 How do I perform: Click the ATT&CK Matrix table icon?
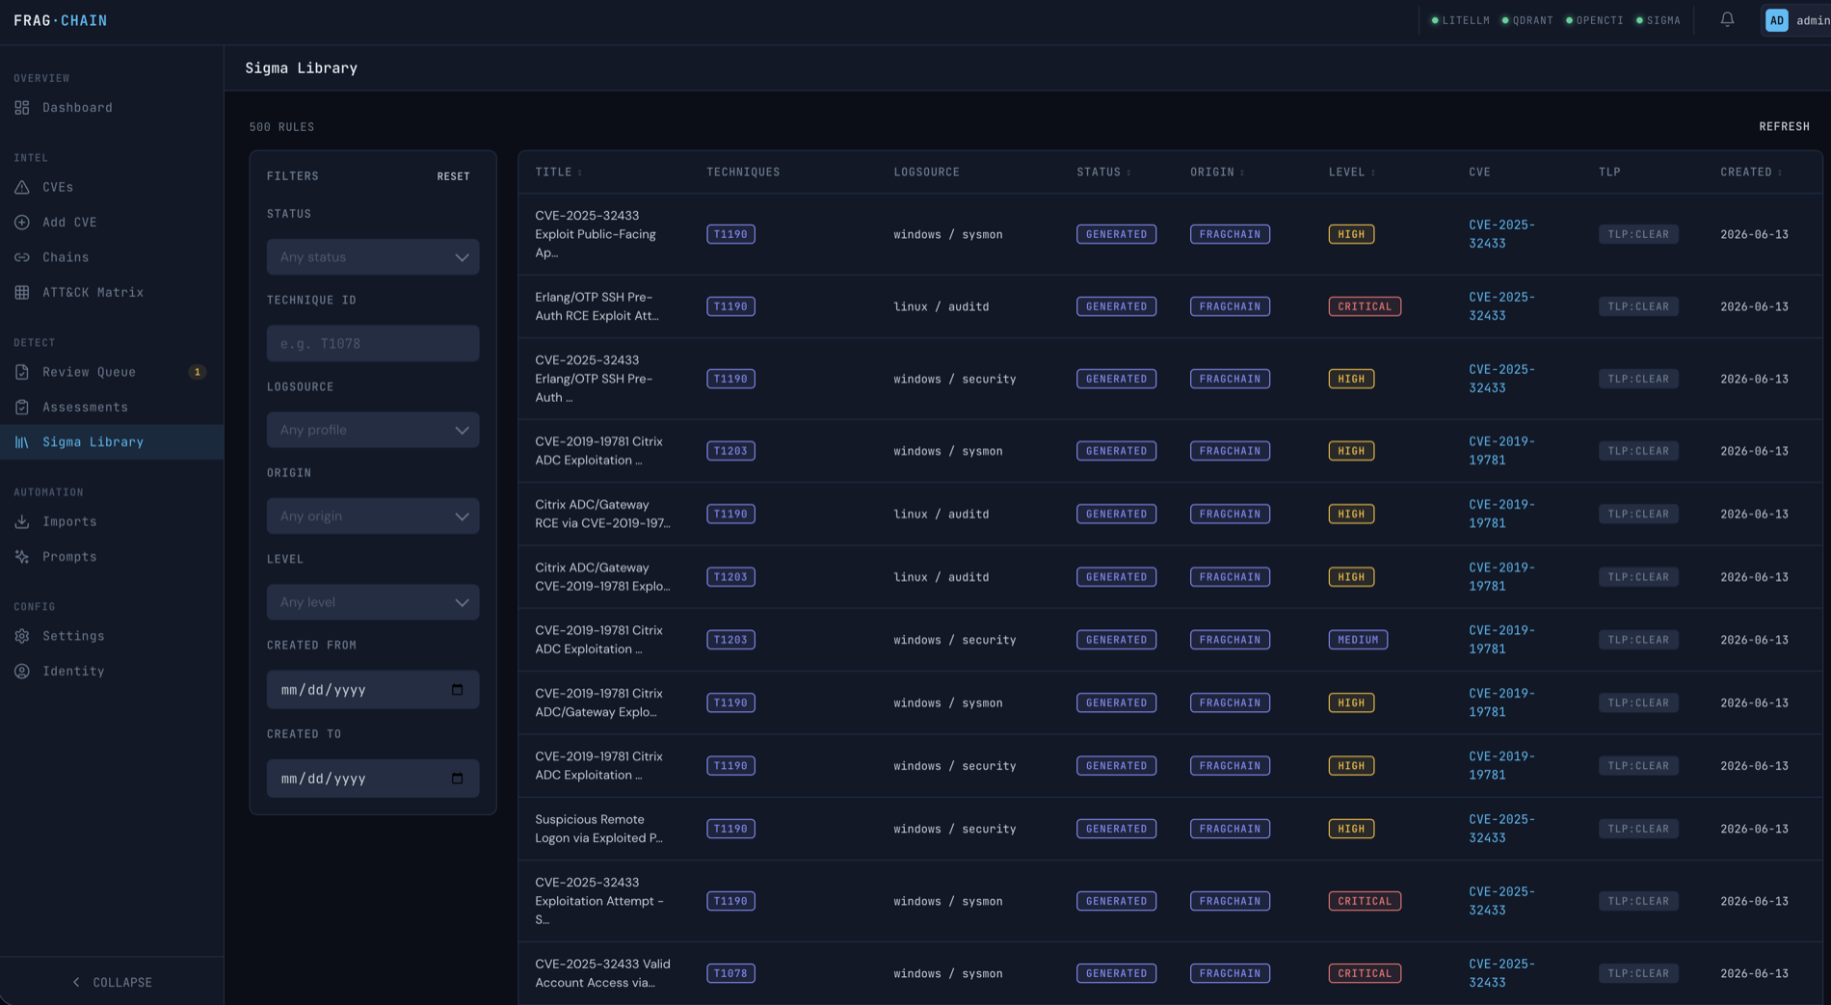22,293
